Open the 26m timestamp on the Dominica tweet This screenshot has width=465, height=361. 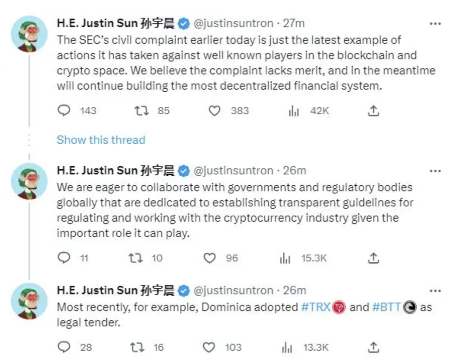click(294, 290)
